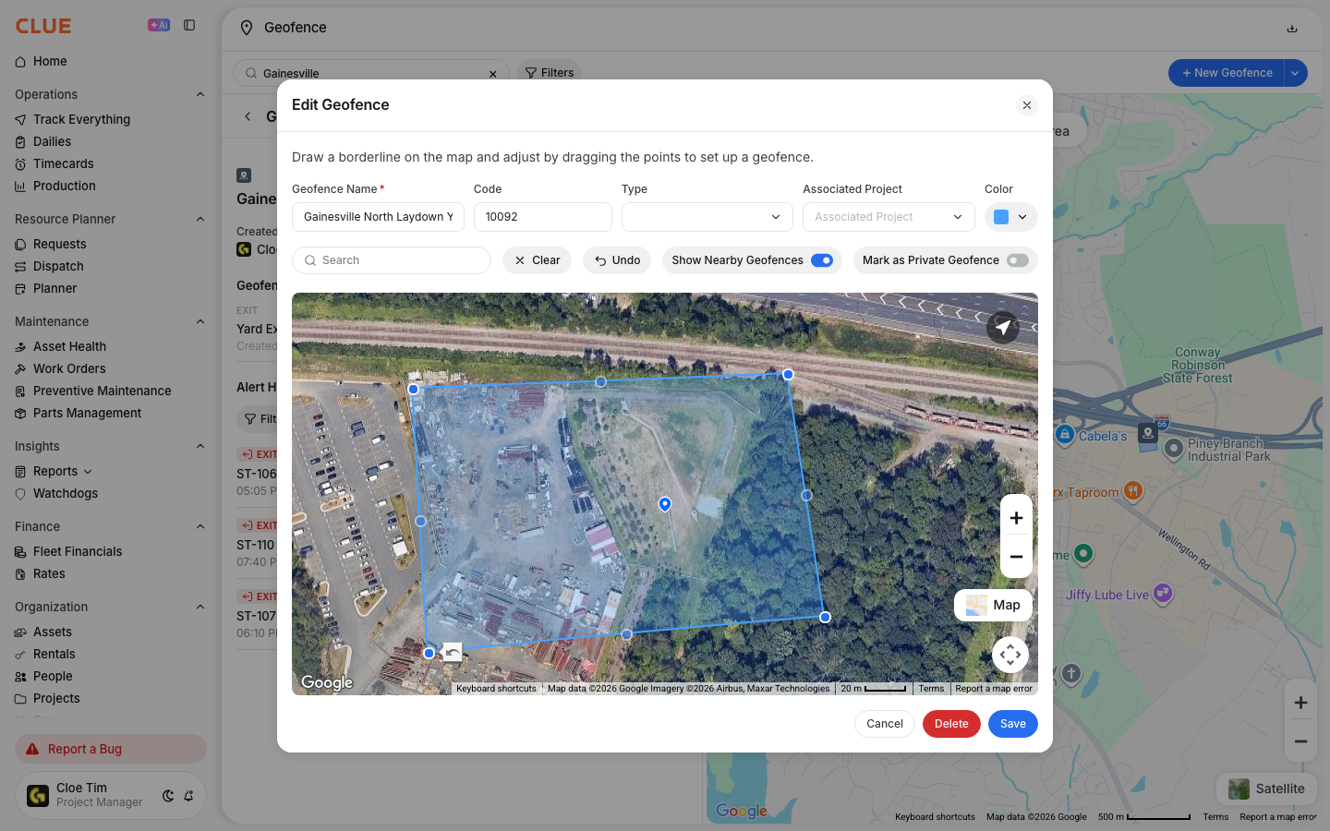Zoom in on the geofence map

[x=1016, y=518]
